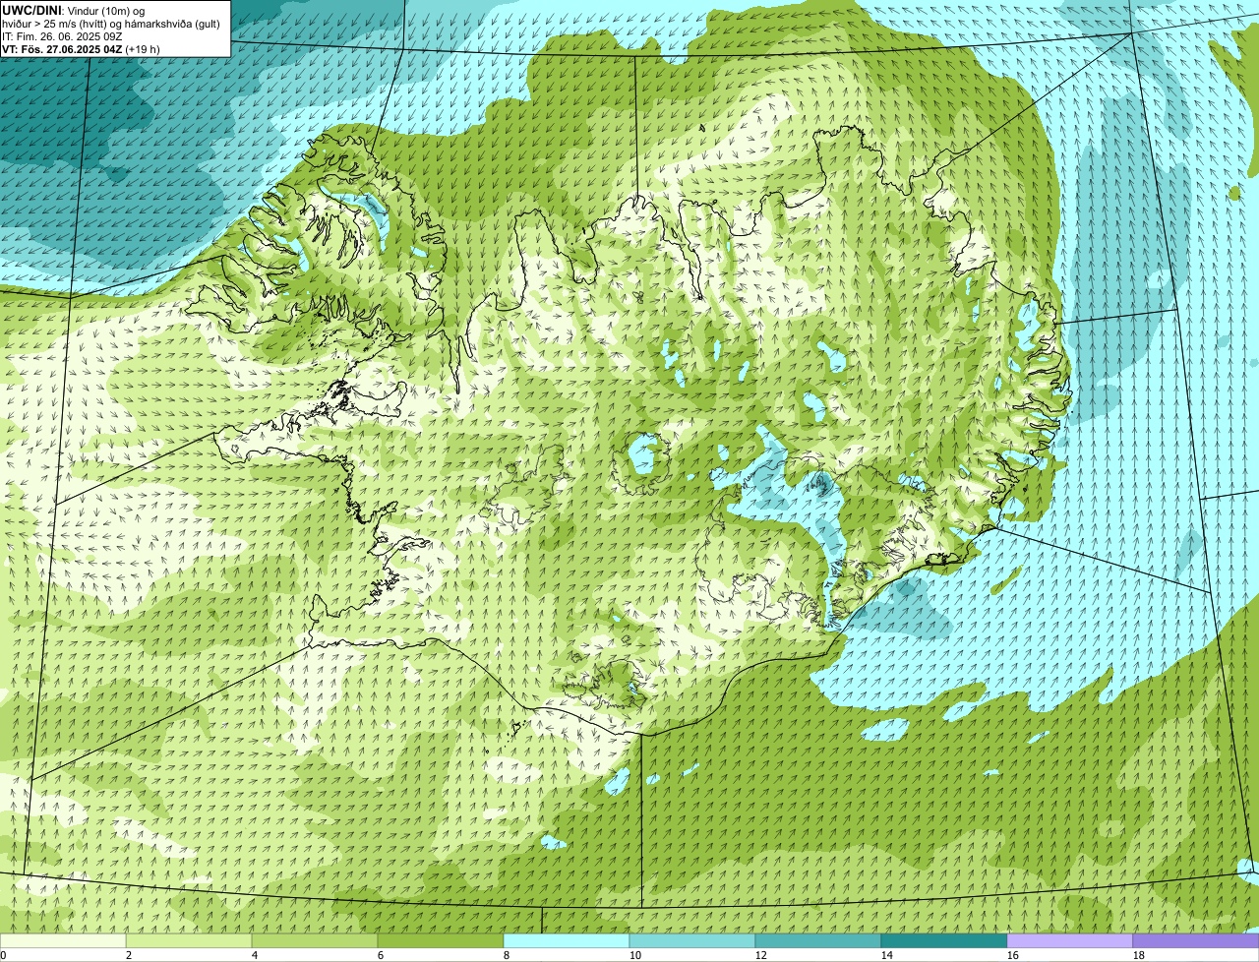This screenshot has width=1259, height=962.
Task: Click the '0' scale label
Action: pos(4,955)
